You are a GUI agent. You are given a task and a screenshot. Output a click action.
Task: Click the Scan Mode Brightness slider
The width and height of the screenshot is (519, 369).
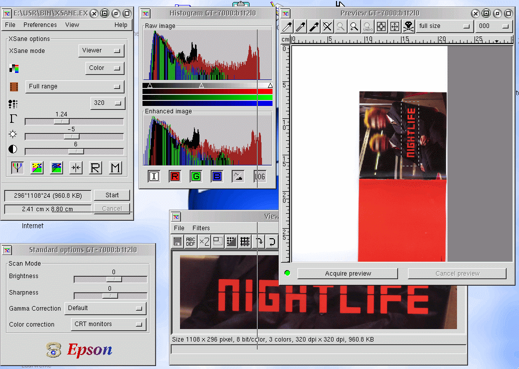(110, 280)
